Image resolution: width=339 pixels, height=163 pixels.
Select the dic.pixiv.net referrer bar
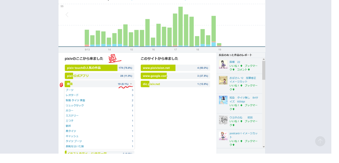[175, 84]
